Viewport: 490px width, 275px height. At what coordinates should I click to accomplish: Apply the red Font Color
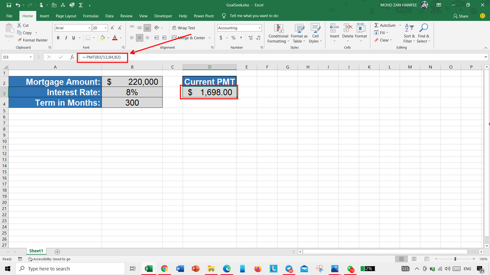(x=115, y=38)
